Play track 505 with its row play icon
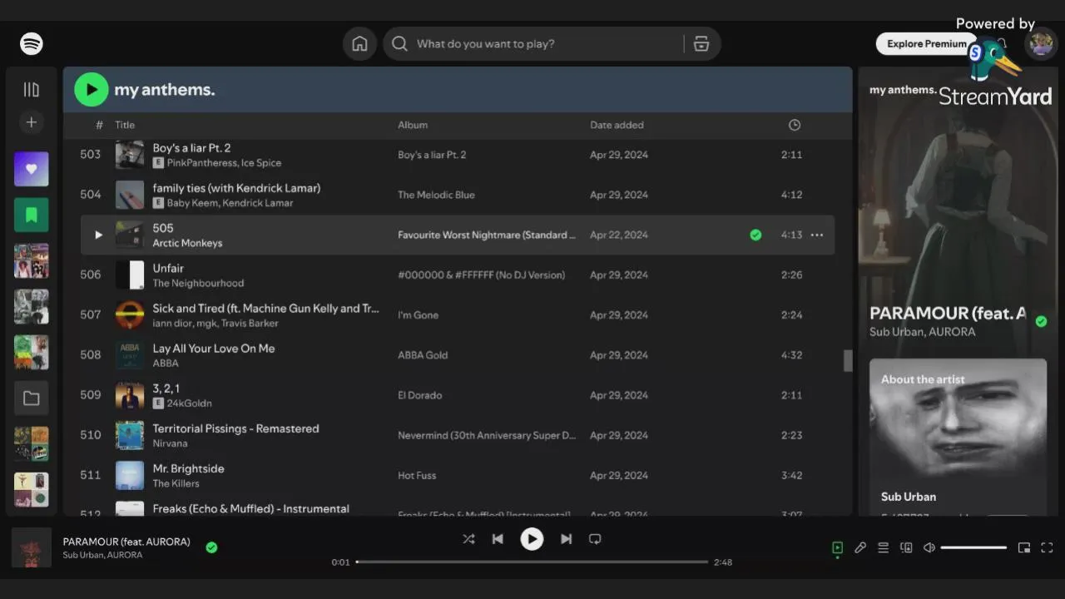 click(x=98, y=235)
